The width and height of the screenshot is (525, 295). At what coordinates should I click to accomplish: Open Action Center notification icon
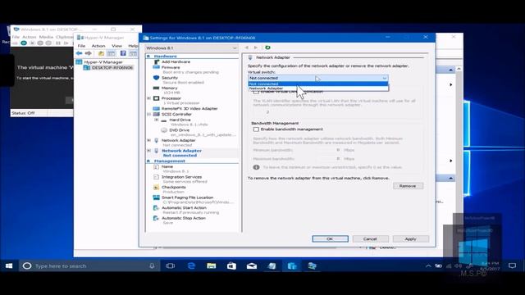pos(512,265)
